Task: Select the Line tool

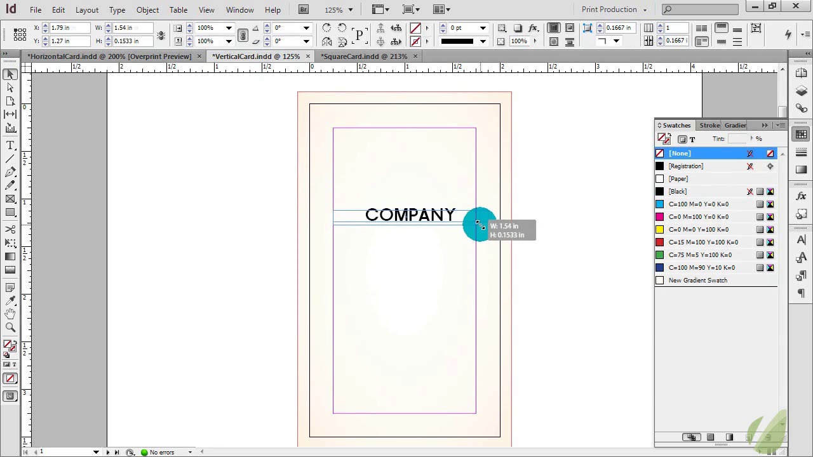Action: coord(10,159)
